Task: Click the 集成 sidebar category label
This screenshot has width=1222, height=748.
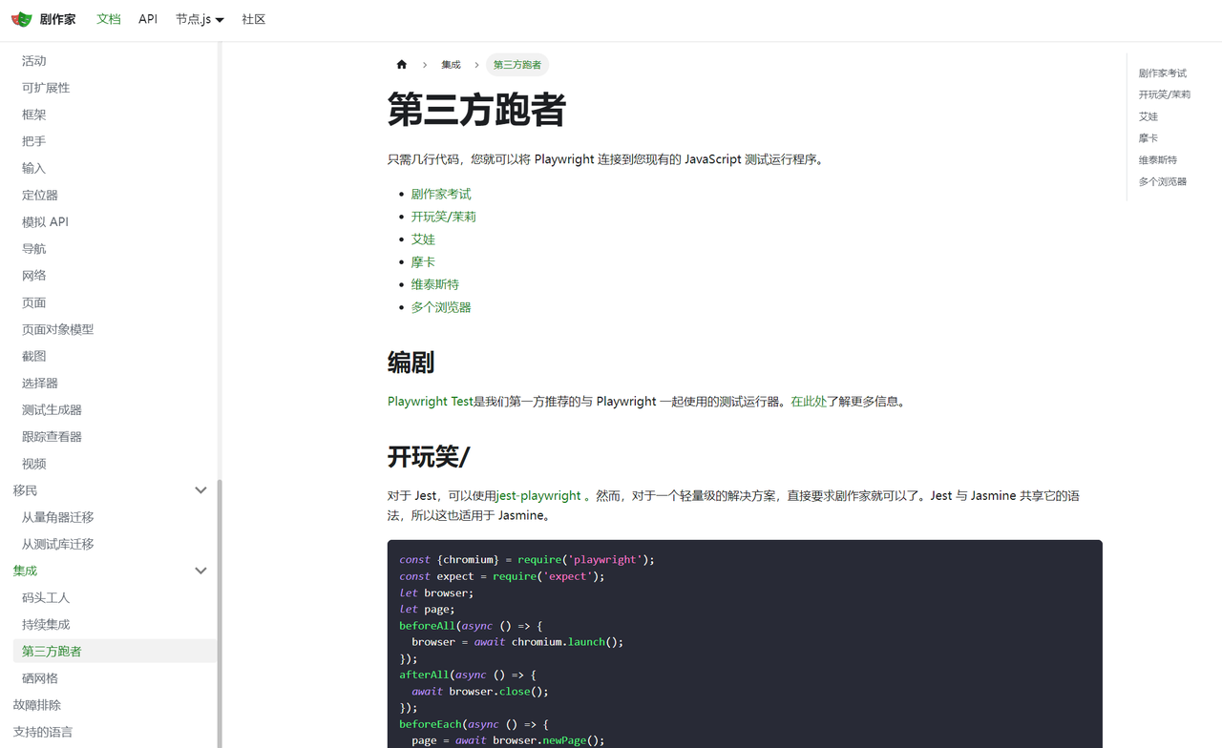Action: click(x=26, y=571)
